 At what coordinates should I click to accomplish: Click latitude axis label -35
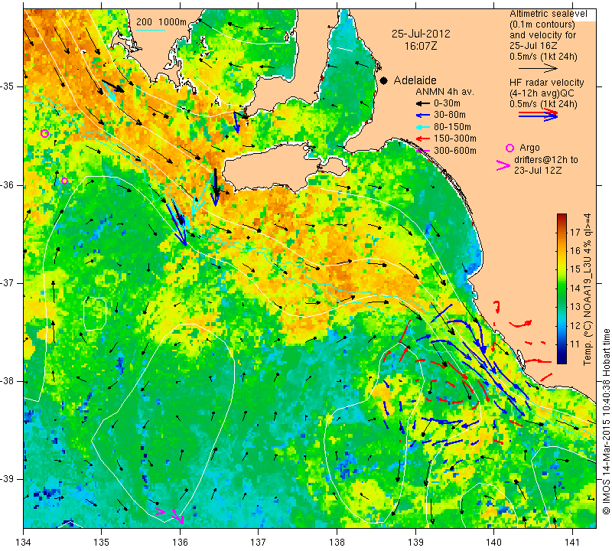click(x=8, y=86)
